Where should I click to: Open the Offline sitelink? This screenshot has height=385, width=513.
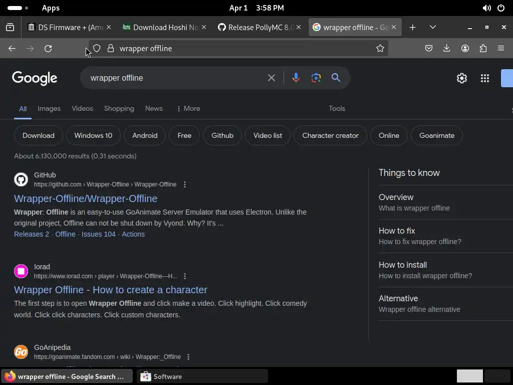65,234
